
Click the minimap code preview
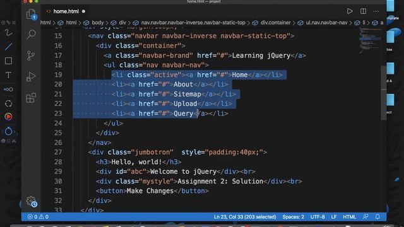tap(370, 40)
